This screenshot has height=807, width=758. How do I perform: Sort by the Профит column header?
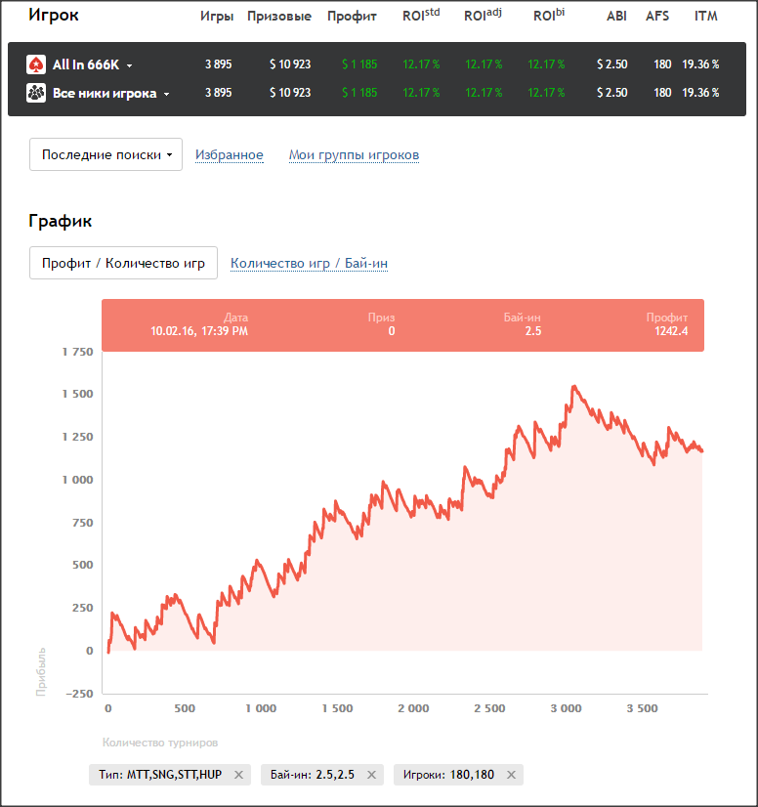[352, 17]
